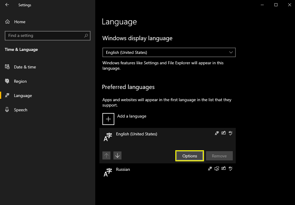Select Russian in preferred languages
295x205 pixels.
(123, 169)
